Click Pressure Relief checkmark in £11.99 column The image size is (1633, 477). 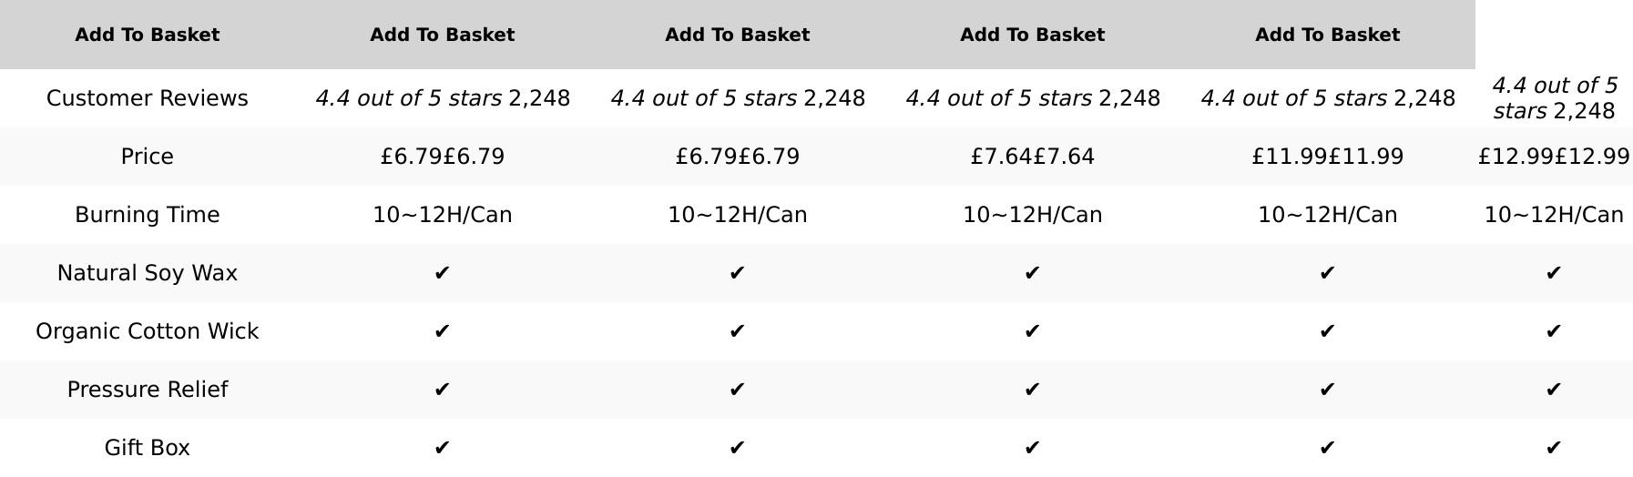pyautogui.click(x=1327, y=390)
